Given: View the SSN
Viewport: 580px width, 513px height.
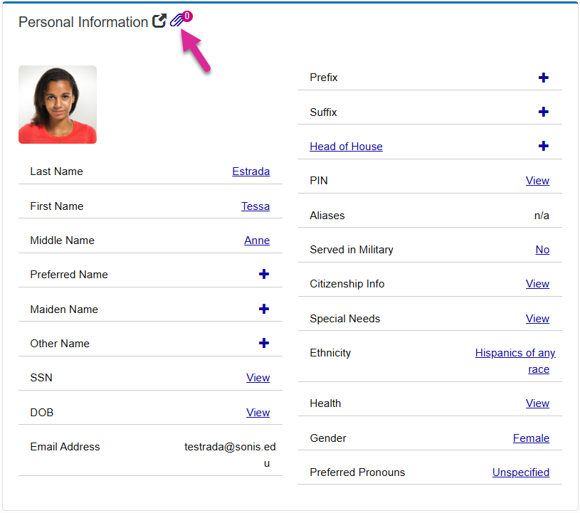Looking at the screenshot, I should 258,378.
